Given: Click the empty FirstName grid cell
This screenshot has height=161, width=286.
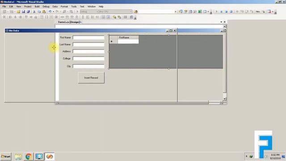Looking at the screenshot, I should coord(128,42).
